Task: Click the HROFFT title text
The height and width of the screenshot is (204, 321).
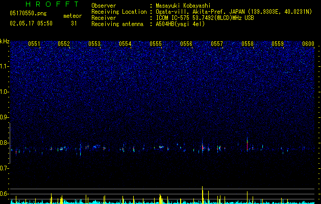Action: click(x=52, y=4)
